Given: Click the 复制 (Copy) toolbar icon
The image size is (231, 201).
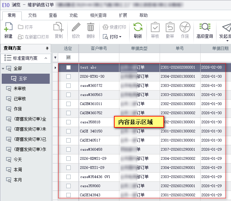Looking at the screenshot, I should tap(59, 28).
